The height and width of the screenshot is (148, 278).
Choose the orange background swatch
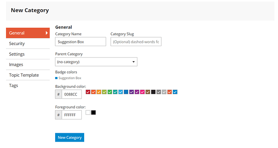coord(99,92)
